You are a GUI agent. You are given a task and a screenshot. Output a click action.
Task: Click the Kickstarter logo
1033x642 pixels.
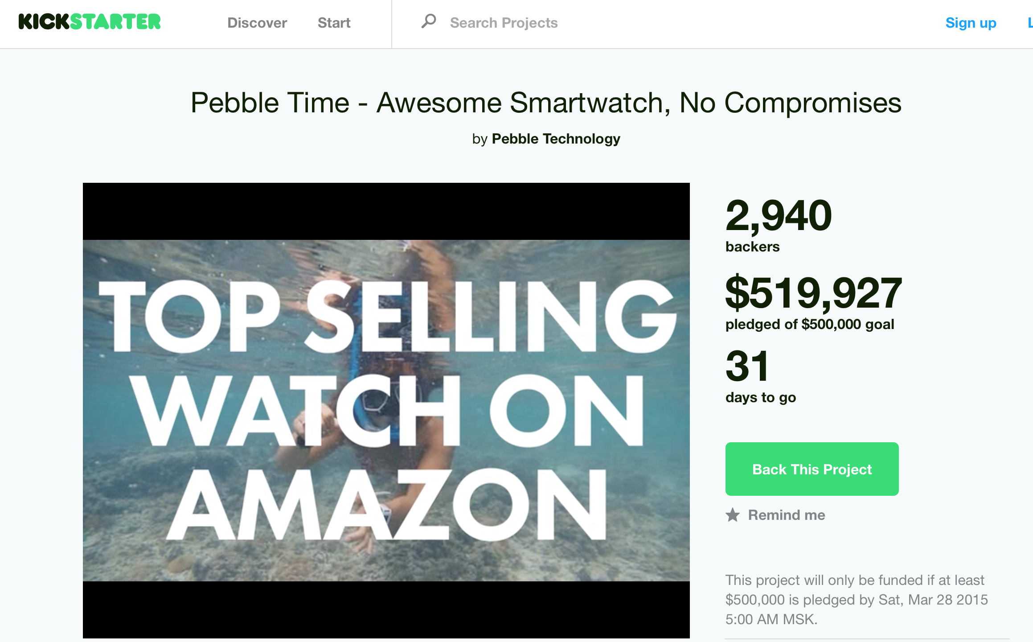coord(89,21)
